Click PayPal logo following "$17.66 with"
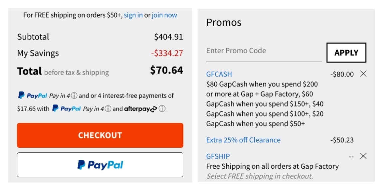The height and width of the screenshot is (189, 386). click(67, 109)
